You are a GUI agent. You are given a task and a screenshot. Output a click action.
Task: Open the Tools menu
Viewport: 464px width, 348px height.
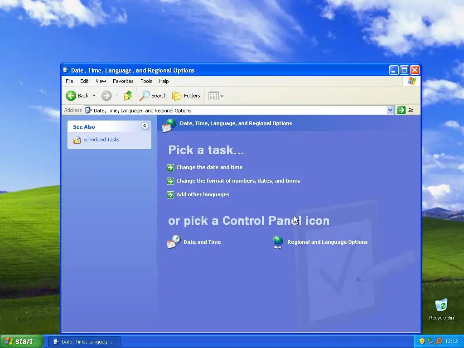(146, 81)
